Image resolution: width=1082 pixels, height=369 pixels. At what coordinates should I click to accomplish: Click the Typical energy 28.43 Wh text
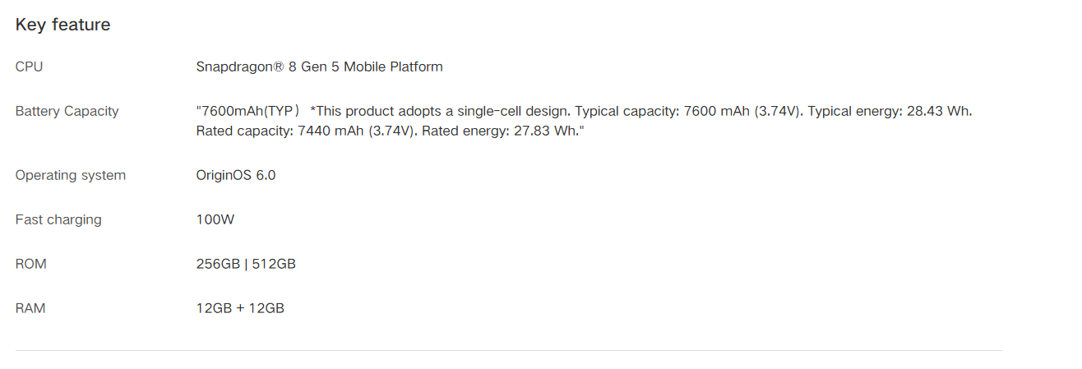pyautogui.click(x=890, y=111)
